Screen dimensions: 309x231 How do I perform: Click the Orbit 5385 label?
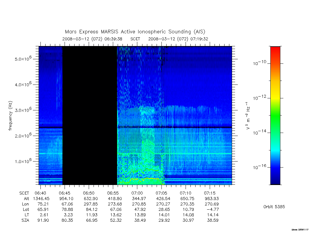(x=274, y=207)
